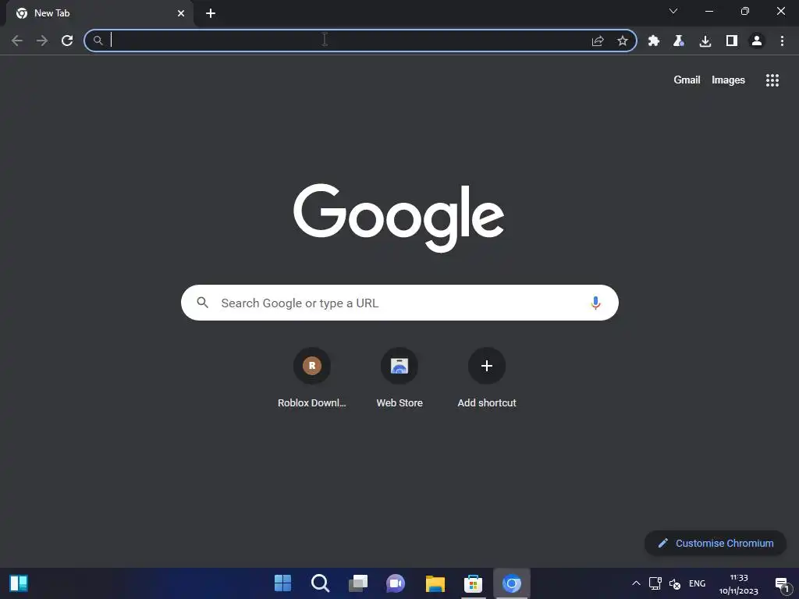Open Task View in the taskbar

[x=357, y=583]
